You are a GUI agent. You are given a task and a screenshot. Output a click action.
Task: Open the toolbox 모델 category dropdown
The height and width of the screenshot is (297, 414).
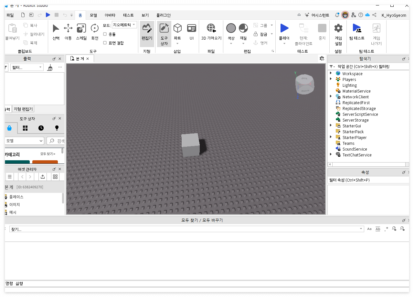[24, 141]
